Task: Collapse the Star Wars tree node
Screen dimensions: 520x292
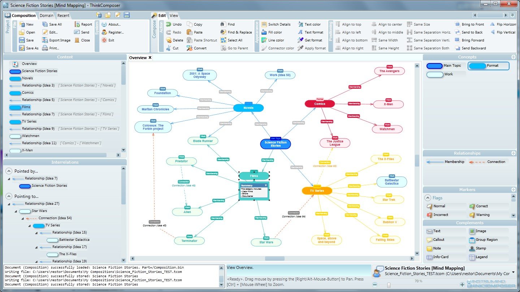Action: click(15, 211)
